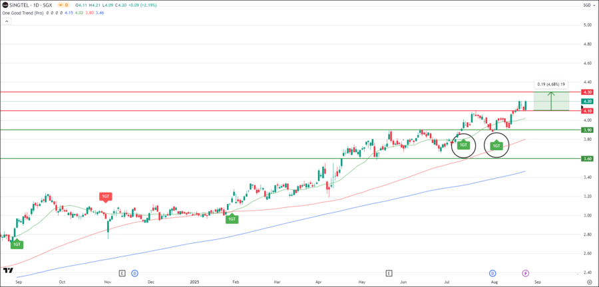This screenshot has height=287, width=599.
Task: Collapse the indicator legend with the chevron
Action: (x=7, y=21)
